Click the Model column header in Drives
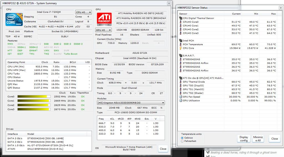The width and height of the screenshot is (284, 157). (57, 134)
